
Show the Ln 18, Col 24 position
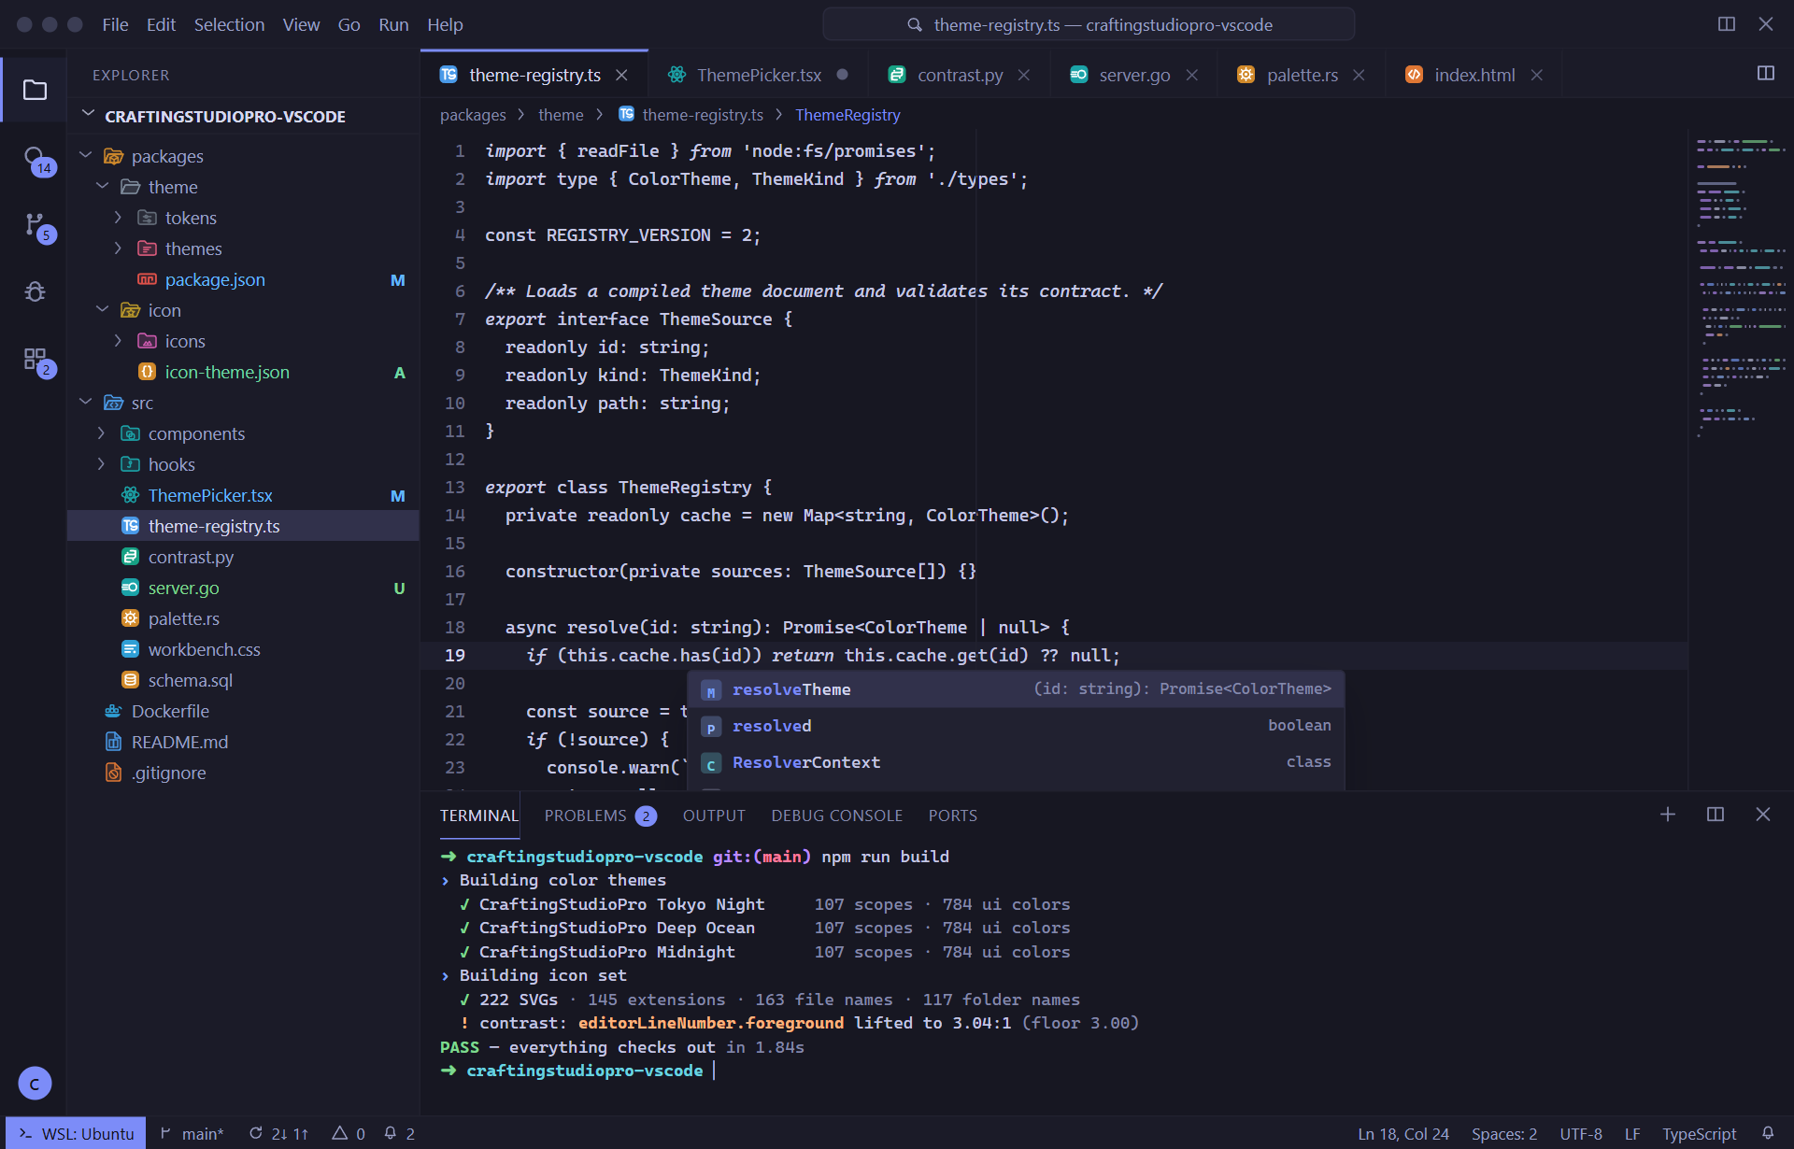[x=1403, y=1133]
